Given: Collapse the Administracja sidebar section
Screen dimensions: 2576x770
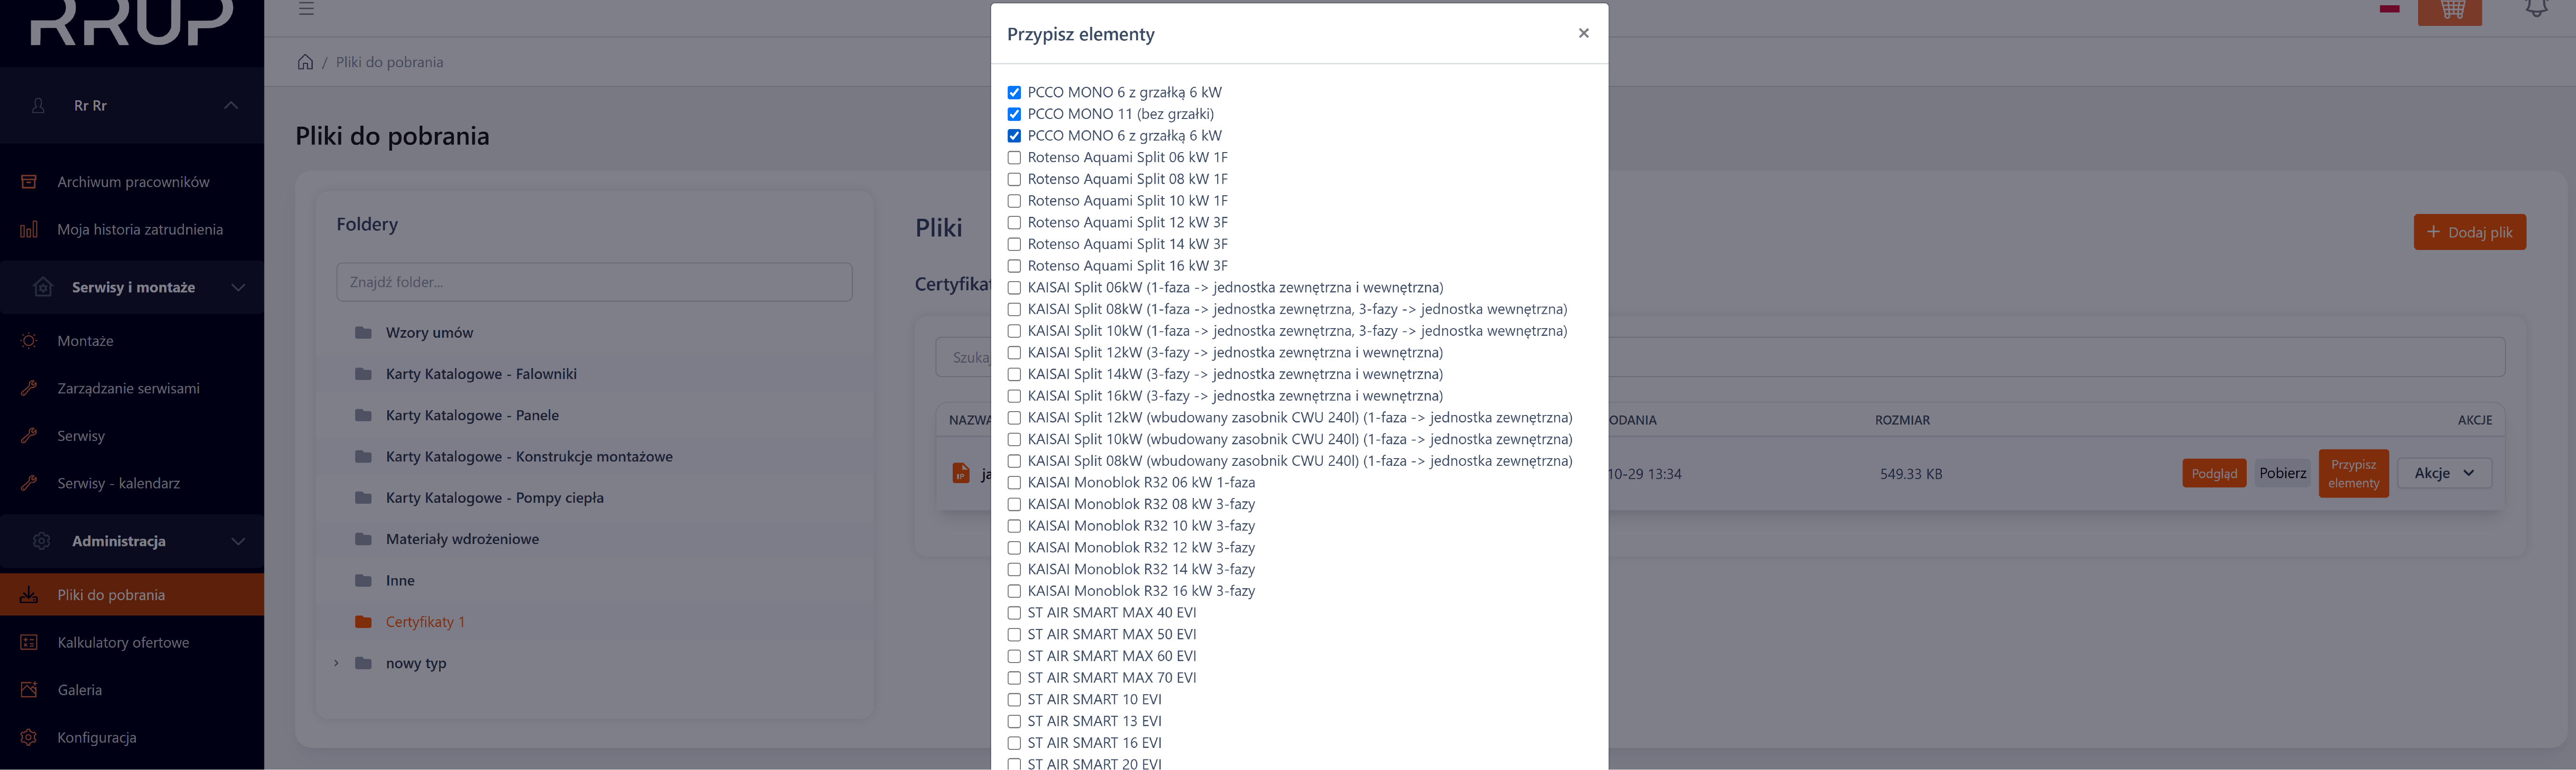Looking at the screenshot, I should (238, 541).
